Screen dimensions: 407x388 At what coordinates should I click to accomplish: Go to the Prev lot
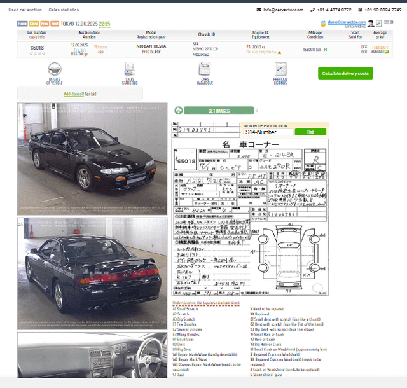45,24
